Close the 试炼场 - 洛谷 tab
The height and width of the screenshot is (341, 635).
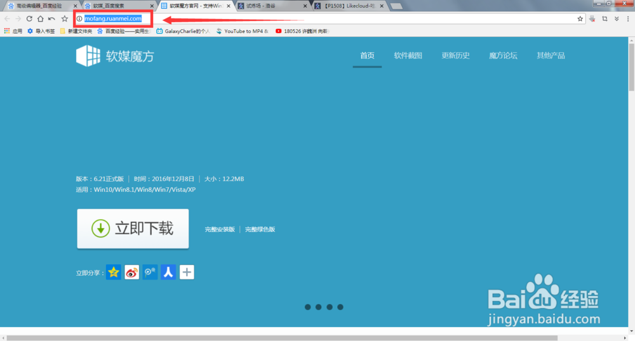click(x=305, y=6)
